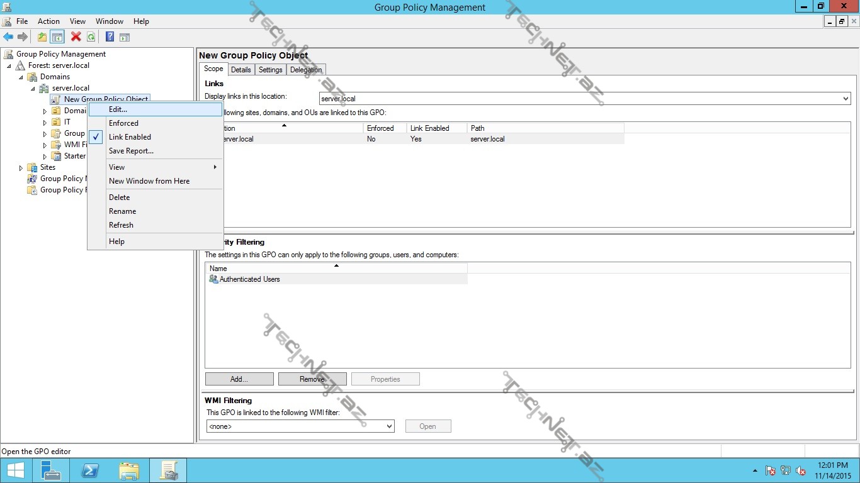The image size is (860, 483).
Task: Open Help via blue question mark icon
Action: [x=110, y=37]
